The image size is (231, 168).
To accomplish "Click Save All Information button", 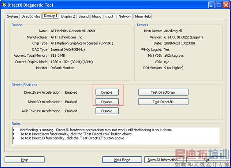I will point(164,160).
